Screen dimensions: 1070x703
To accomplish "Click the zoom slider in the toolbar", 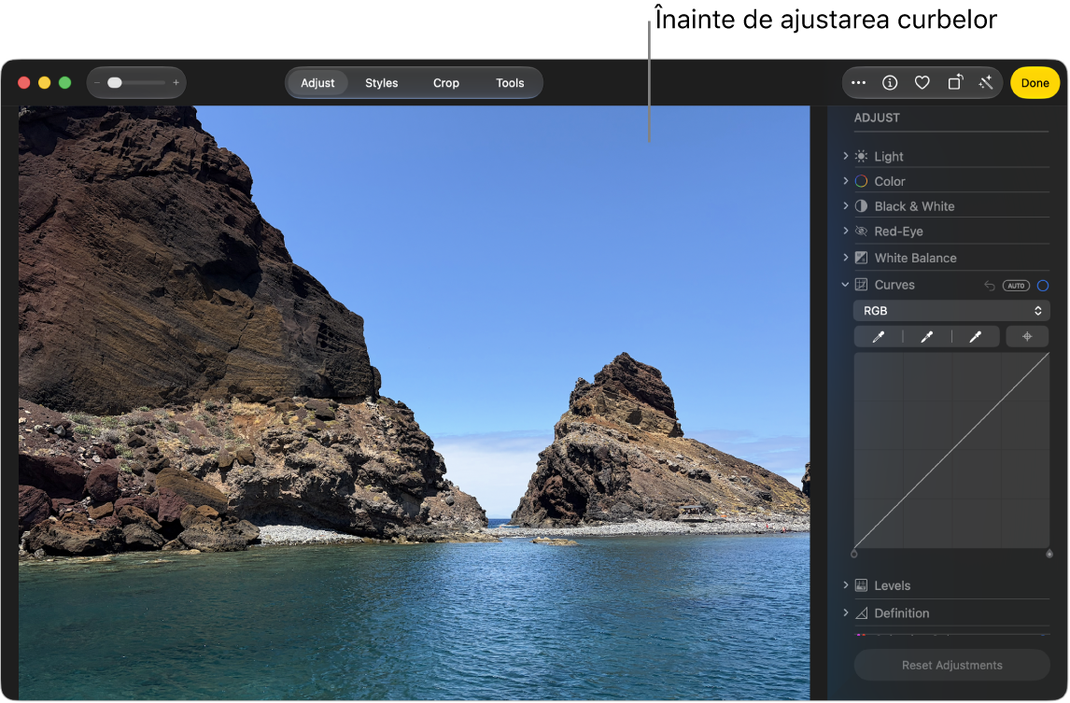I will [x=136, y=82].
